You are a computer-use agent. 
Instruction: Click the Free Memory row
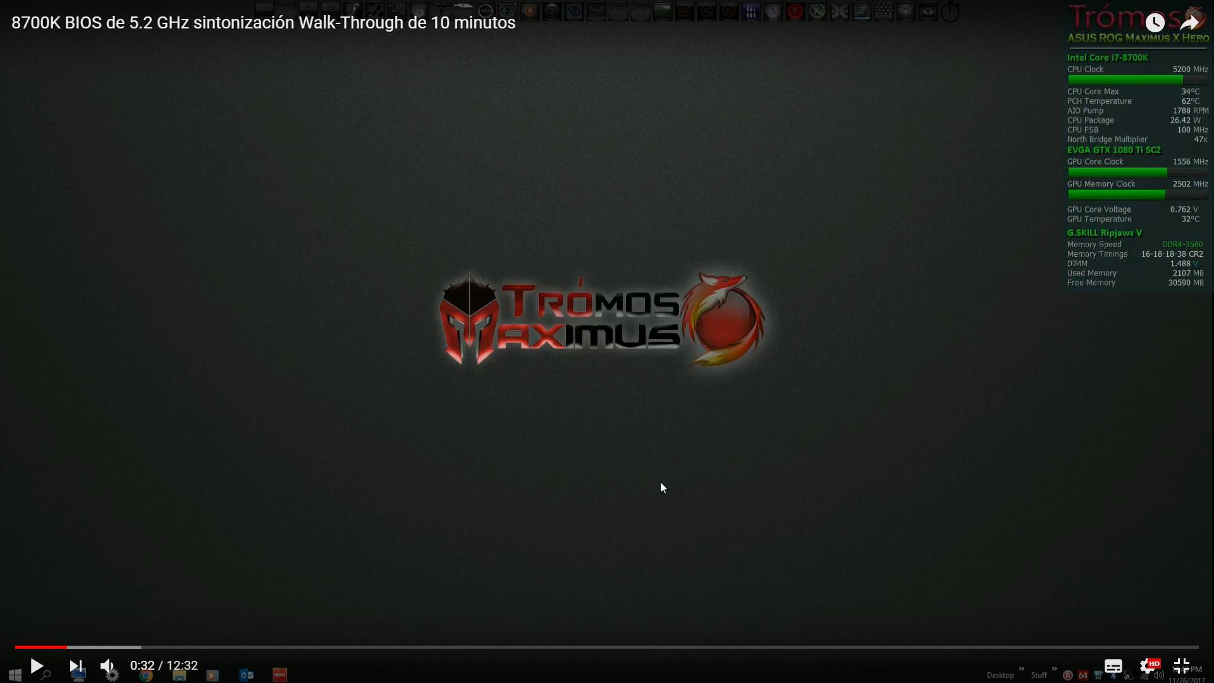pos(1136,283)
